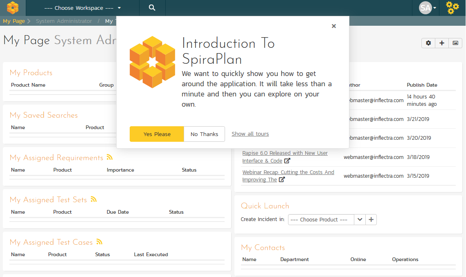Click the Publish Date column header
This screenshot has width=466, height=277.
coord(422,85)
